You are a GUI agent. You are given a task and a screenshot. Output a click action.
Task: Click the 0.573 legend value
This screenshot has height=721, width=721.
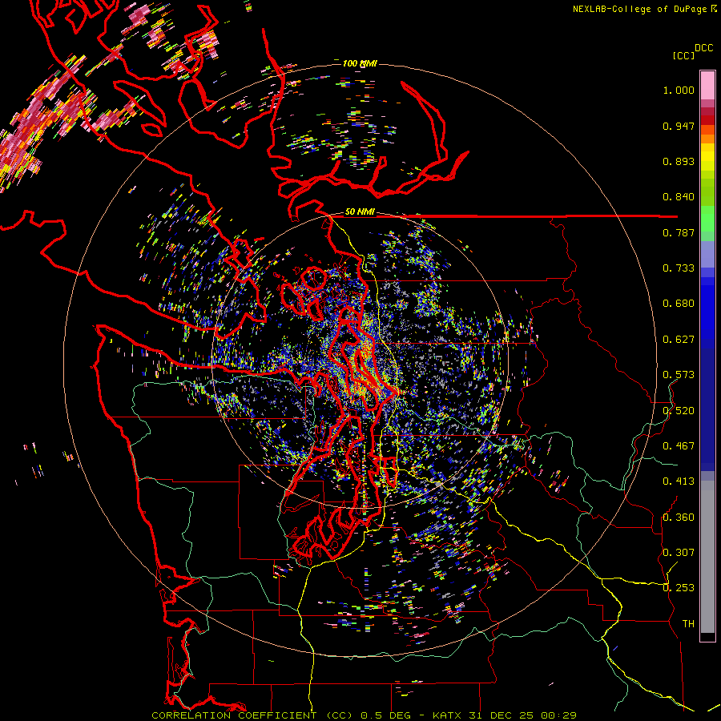[679, 375]
